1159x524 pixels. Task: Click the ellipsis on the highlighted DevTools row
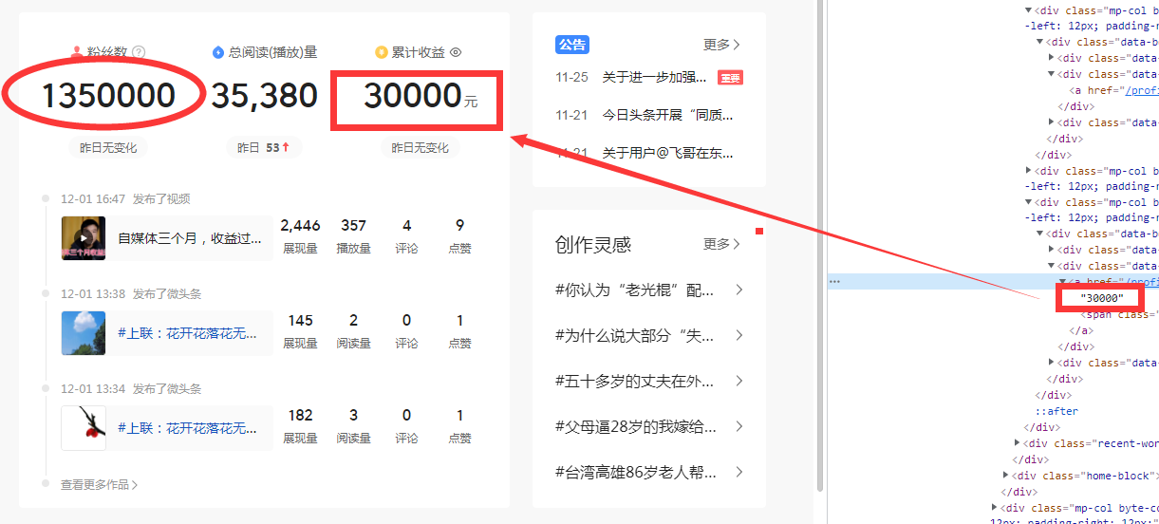[x=834, y=282]
